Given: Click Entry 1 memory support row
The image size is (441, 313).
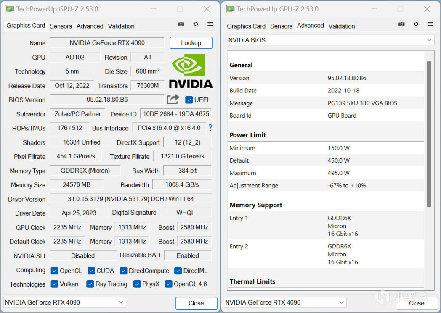Looking at the screenshot, I should tap(326, 226).
